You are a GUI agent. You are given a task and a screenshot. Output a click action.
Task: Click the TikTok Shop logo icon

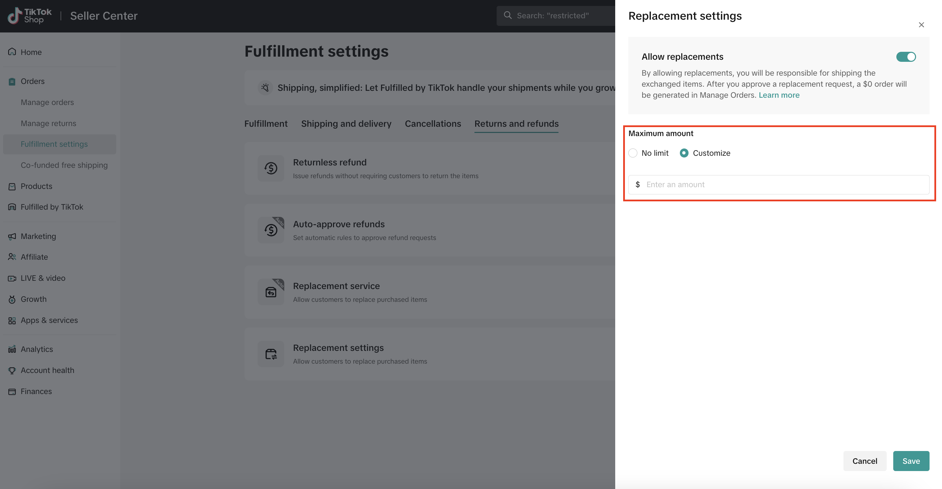(15, 16)
